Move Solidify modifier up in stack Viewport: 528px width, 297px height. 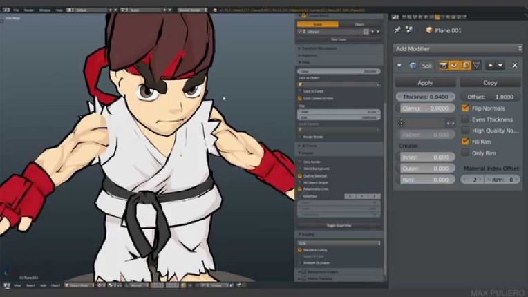pyautogui.click(x=491, y=66)
